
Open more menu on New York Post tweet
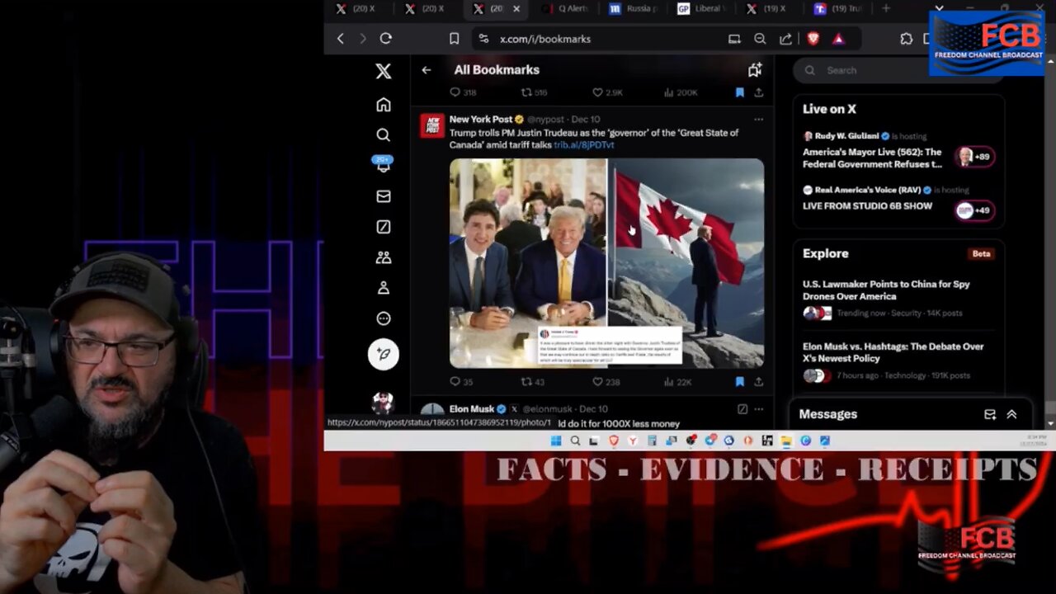(758, 120)
